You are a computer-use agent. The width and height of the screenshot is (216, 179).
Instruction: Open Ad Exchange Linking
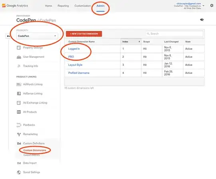pos(35,103)
